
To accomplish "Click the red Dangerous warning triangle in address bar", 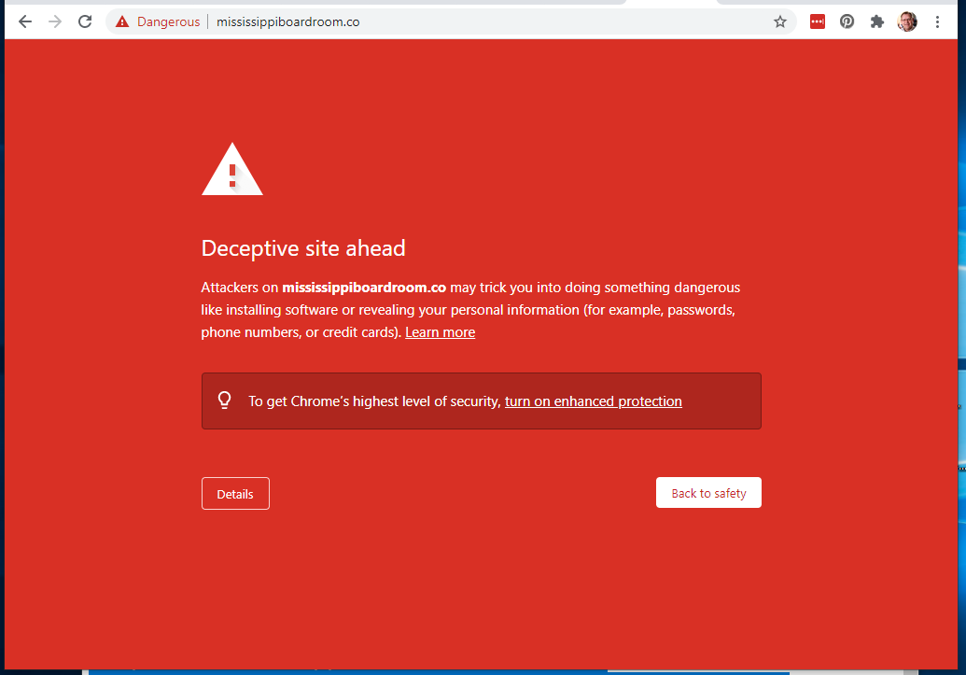I will pos(122,21).
